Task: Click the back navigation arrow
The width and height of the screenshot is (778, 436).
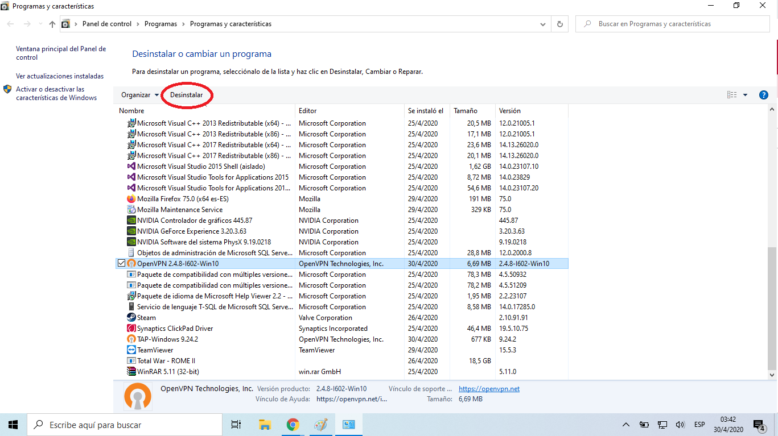Action: [x=10, y=24]
